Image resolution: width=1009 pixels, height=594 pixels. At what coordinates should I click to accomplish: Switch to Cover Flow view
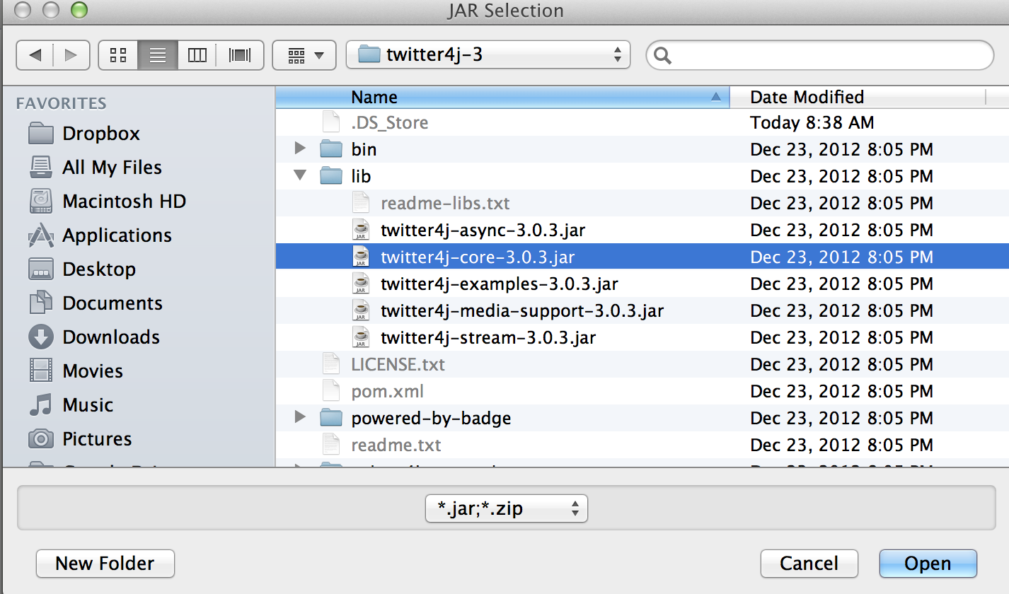[240, 54]
